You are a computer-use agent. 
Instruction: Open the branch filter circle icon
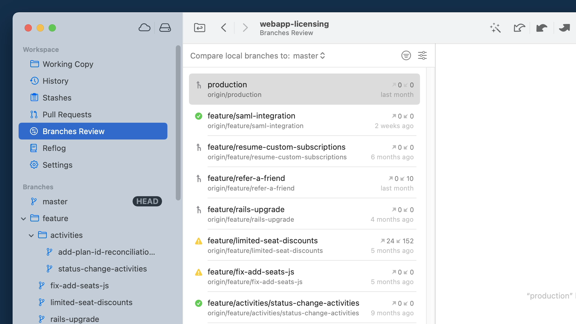[x=406, y=55]
